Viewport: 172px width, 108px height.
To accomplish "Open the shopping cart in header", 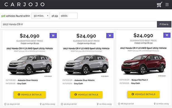I will 159,5.
